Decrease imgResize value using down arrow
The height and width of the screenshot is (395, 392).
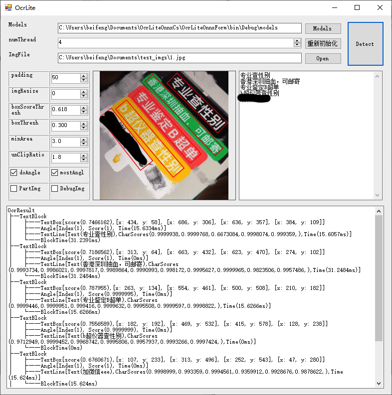pos(84,96)
